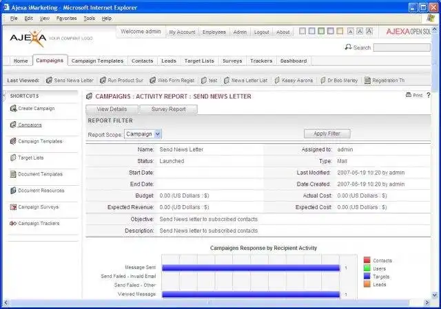The image size is (441, 309).
Task: Switch to Contacts tab
Action: (143, 61)
